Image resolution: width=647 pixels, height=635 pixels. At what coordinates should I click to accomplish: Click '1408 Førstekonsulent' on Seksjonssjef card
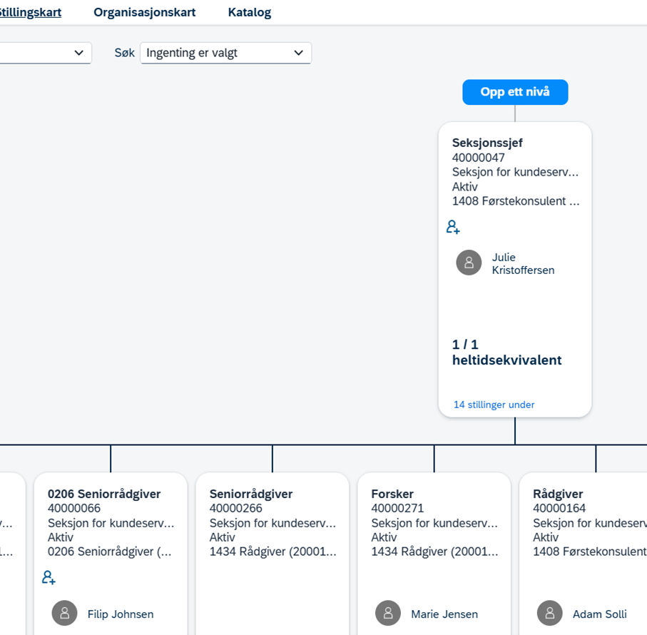pos(516,201)
